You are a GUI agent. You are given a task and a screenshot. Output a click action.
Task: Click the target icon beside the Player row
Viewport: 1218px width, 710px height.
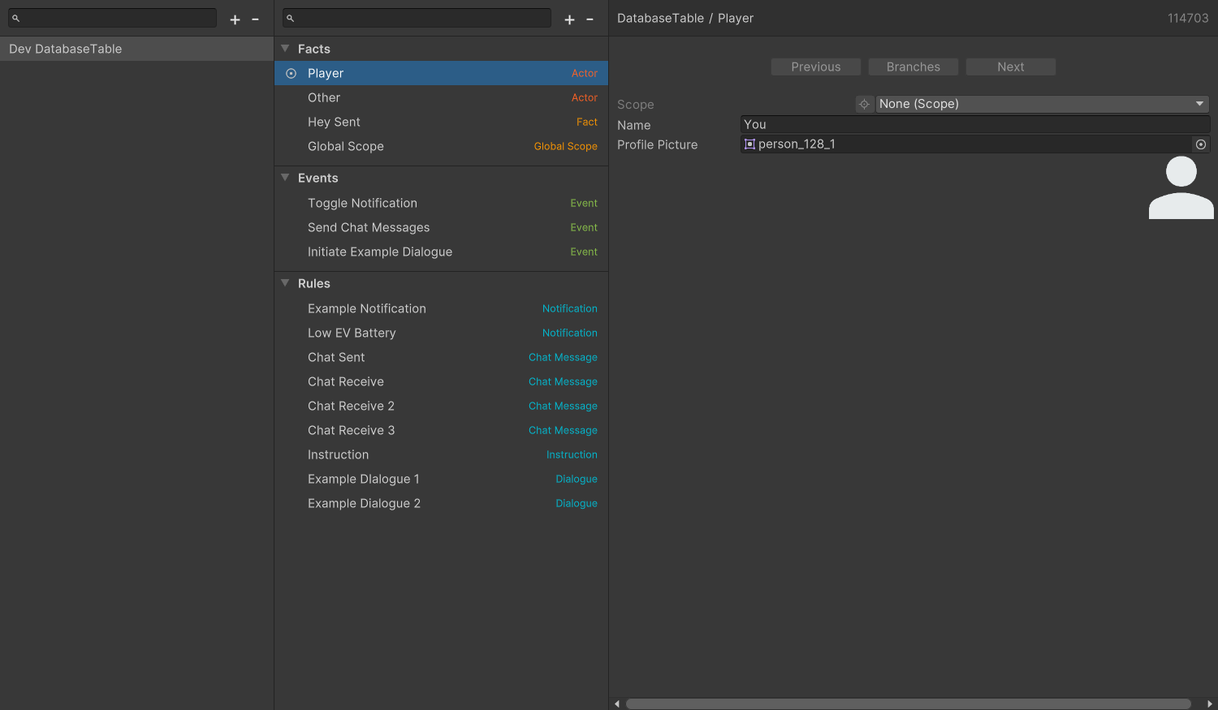pos(292,73)
